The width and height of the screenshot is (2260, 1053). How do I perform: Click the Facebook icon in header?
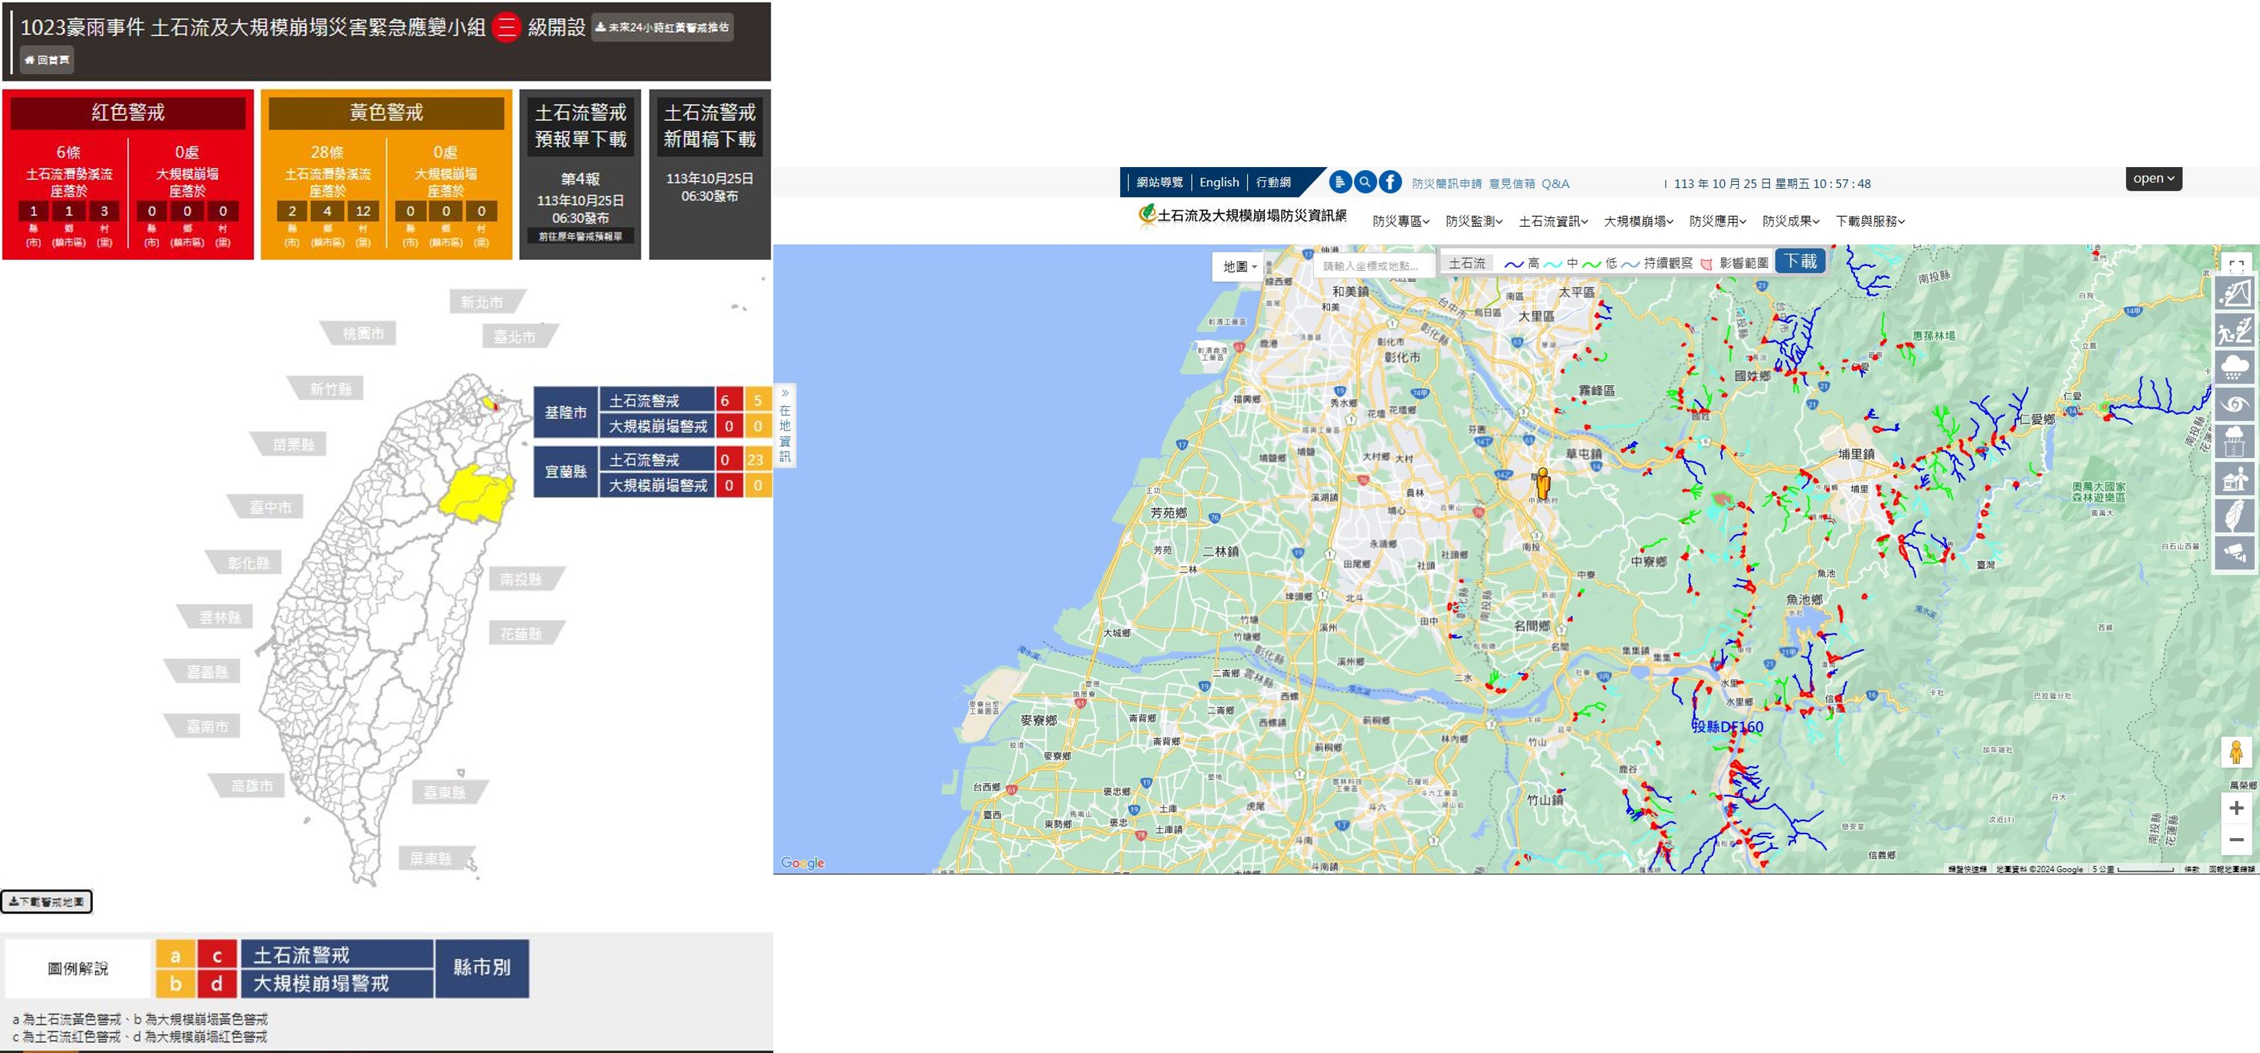point(1390,182)
